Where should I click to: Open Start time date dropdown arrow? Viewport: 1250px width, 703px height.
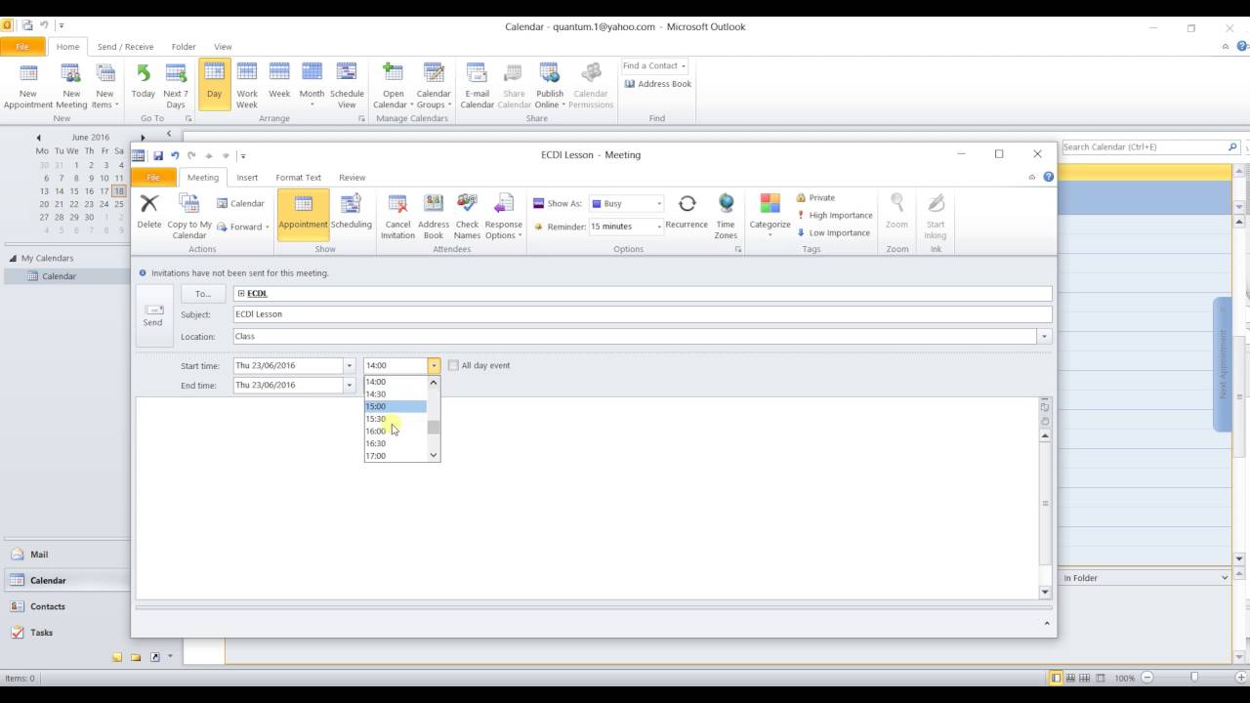point(349,366)
